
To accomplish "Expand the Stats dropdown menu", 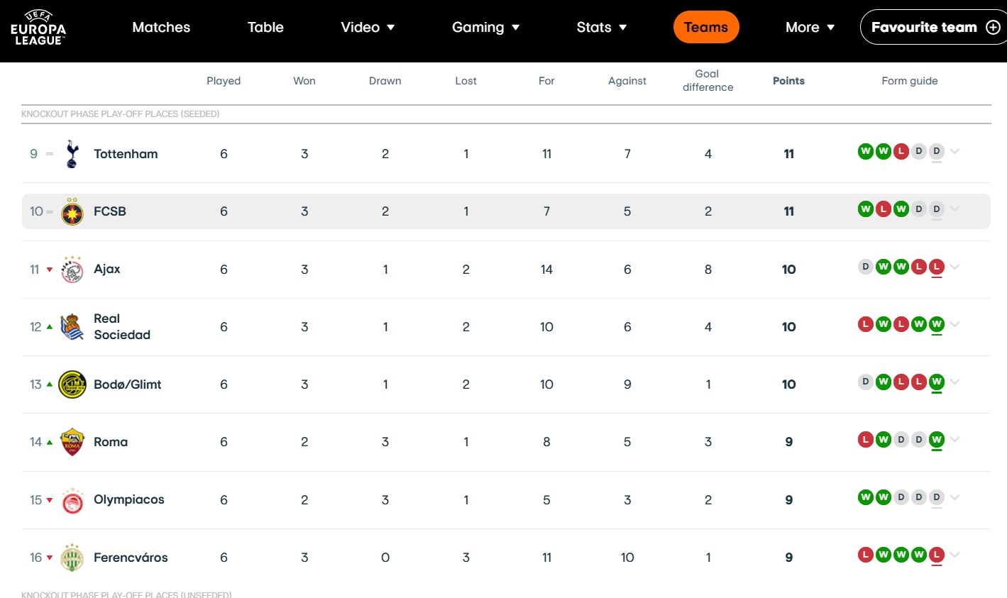I will click(601, 28).
